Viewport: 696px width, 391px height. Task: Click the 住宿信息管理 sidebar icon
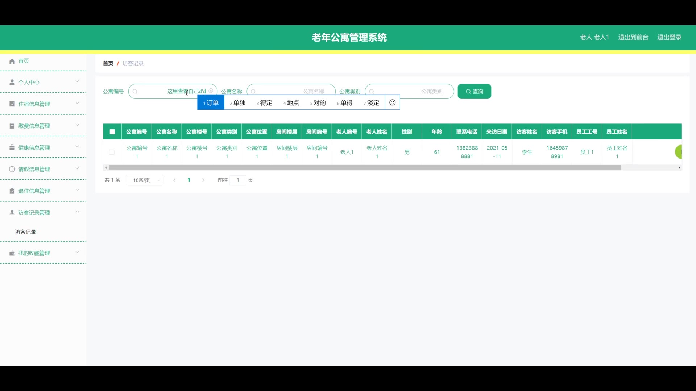12,104
